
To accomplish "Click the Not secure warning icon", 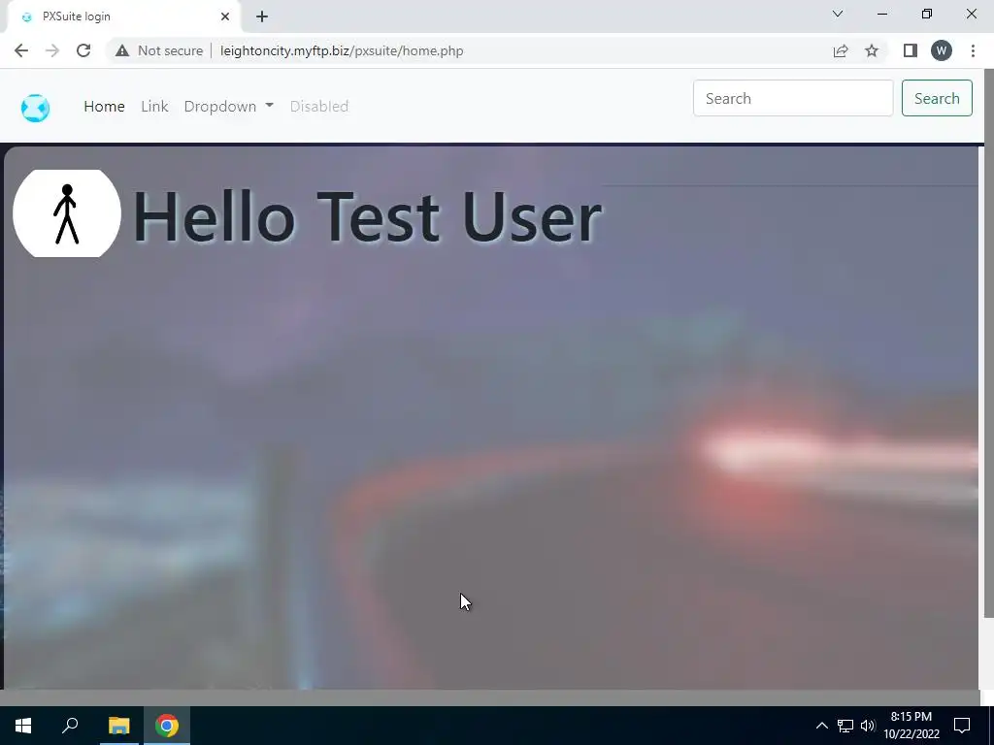I will point(122,50).
